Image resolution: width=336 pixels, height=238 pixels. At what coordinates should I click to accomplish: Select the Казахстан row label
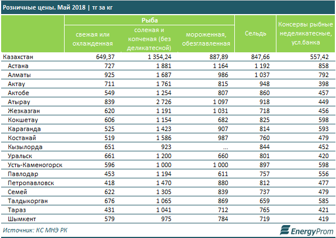coord(18,57)
